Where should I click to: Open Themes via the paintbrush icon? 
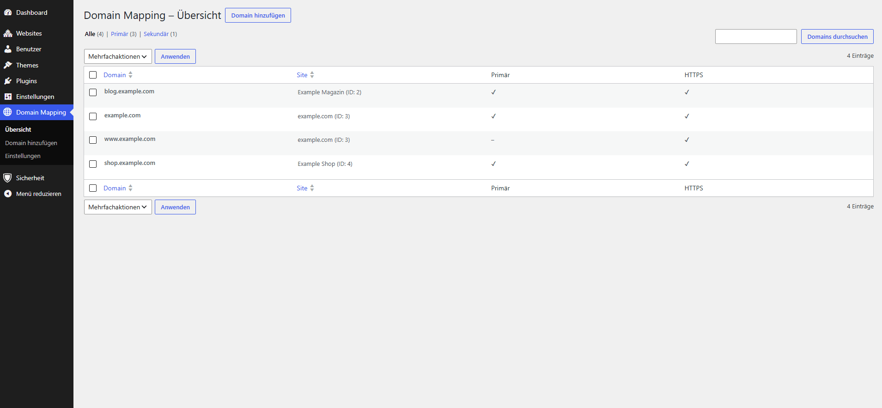coord(8,65)
